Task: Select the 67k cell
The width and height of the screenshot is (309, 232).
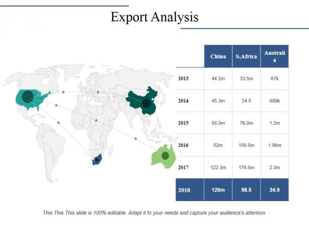Action: tap(275, 78)
